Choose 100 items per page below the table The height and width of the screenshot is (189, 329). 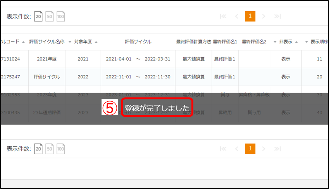[x=60, y=149]
